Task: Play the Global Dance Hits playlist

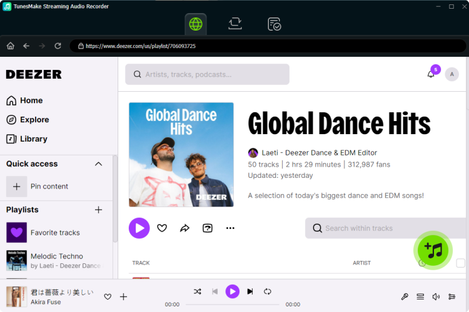Action: tap(139, 228)
